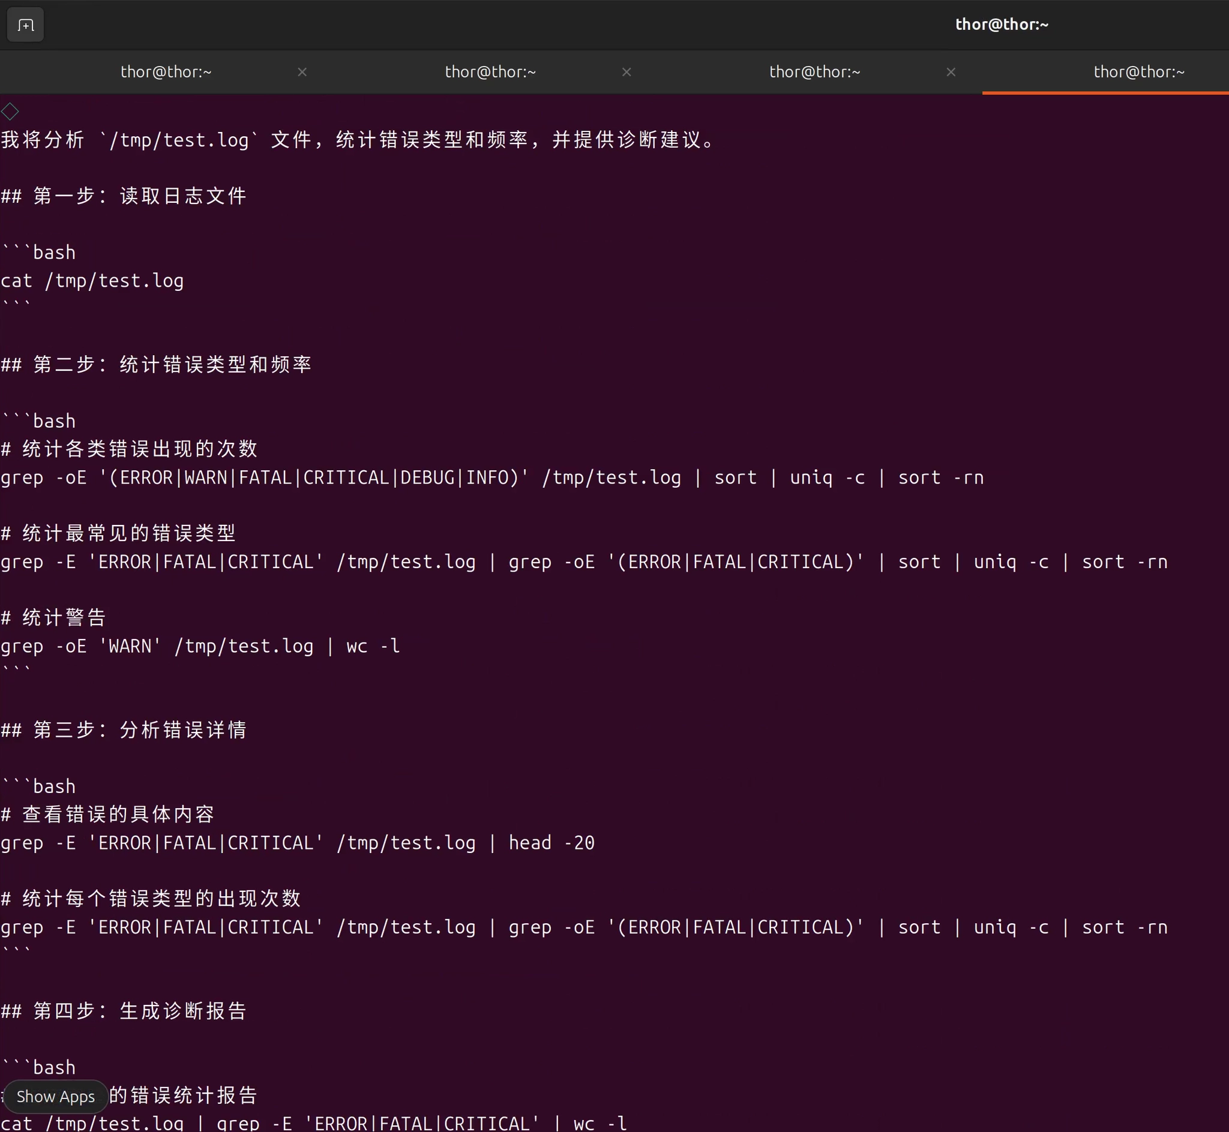Image resolution: width=1229 pixels, height=1132 pixels.
Task: Click the grep 'WARN' wc -l command
Action: 200,645
